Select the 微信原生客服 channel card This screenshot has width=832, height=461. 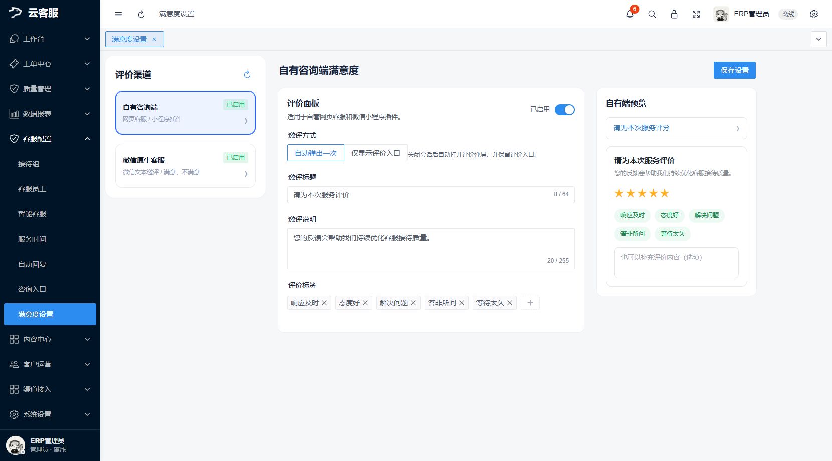[x=185, y=166]
